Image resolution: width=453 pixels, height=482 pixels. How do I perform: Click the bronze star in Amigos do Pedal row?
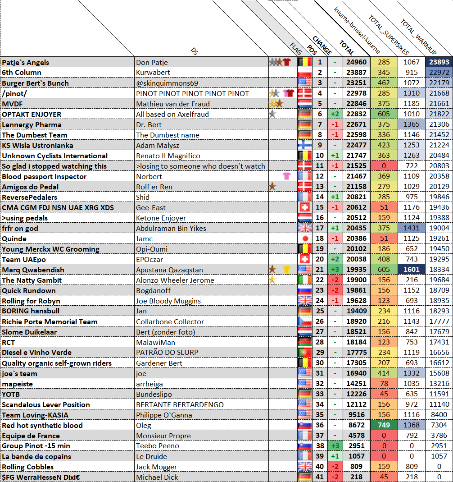[x=272, y=187]
